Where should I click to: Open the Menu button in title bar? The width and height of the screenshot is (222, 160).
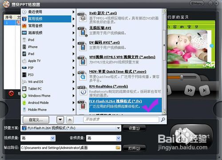click(197, 4)
